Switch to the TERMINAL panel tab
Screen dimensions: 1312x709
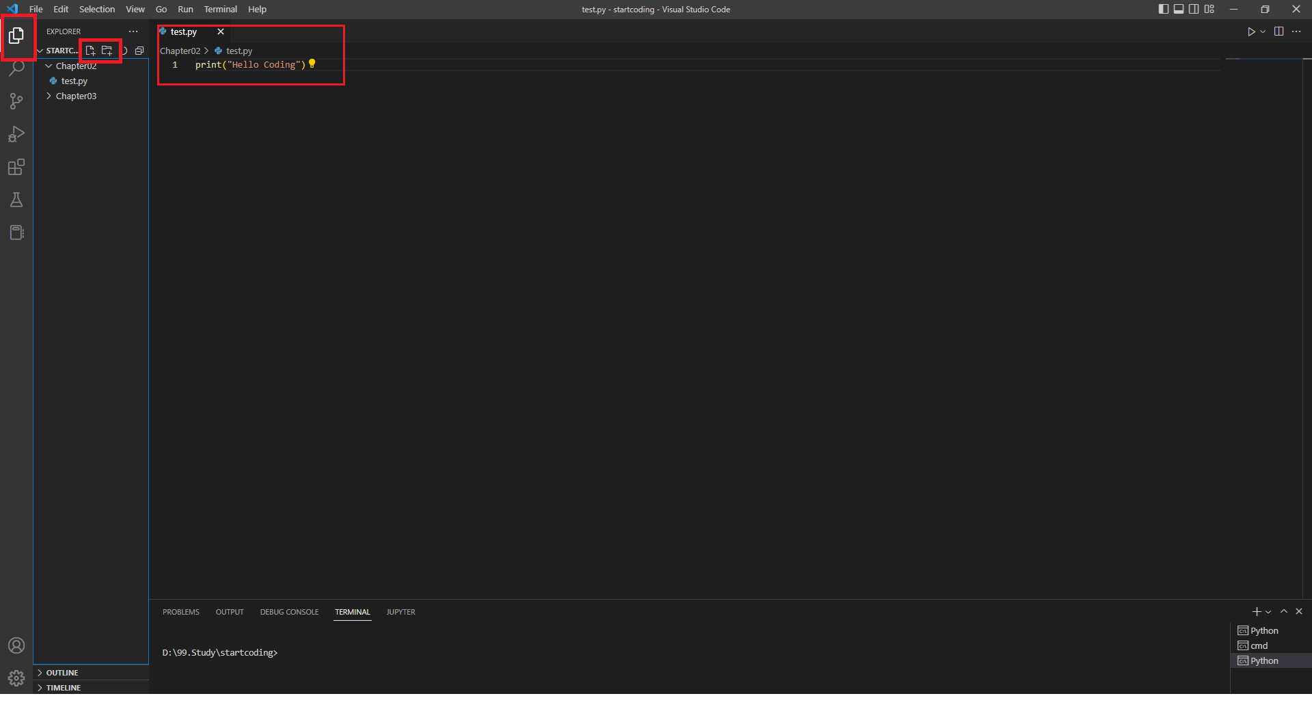[353, 612]
